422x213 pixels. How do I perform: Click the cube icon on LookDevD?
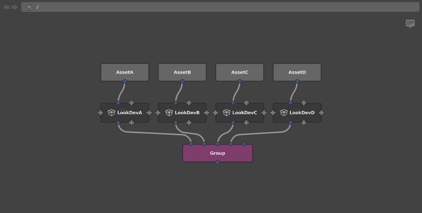point(284,113)
